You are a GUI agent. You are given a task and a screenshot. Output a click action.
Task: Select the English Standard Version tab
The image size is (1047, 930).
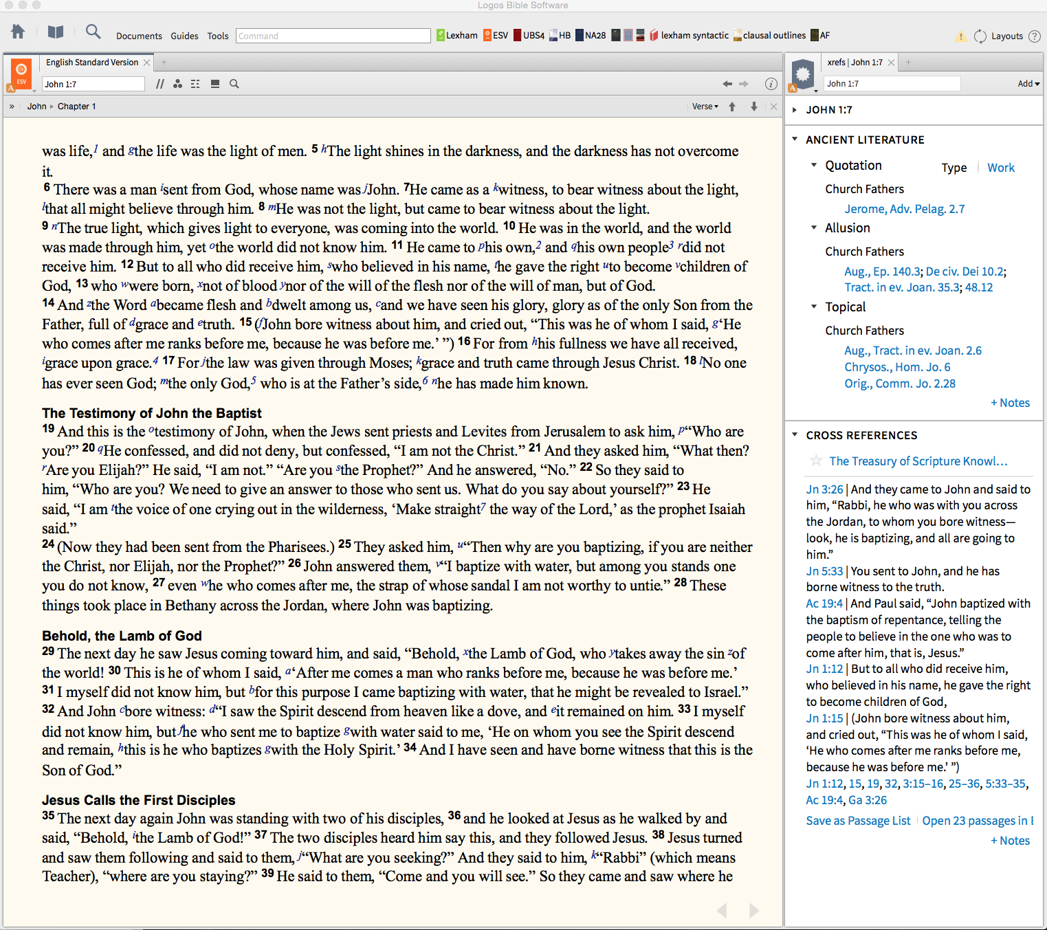pos(92,63)
